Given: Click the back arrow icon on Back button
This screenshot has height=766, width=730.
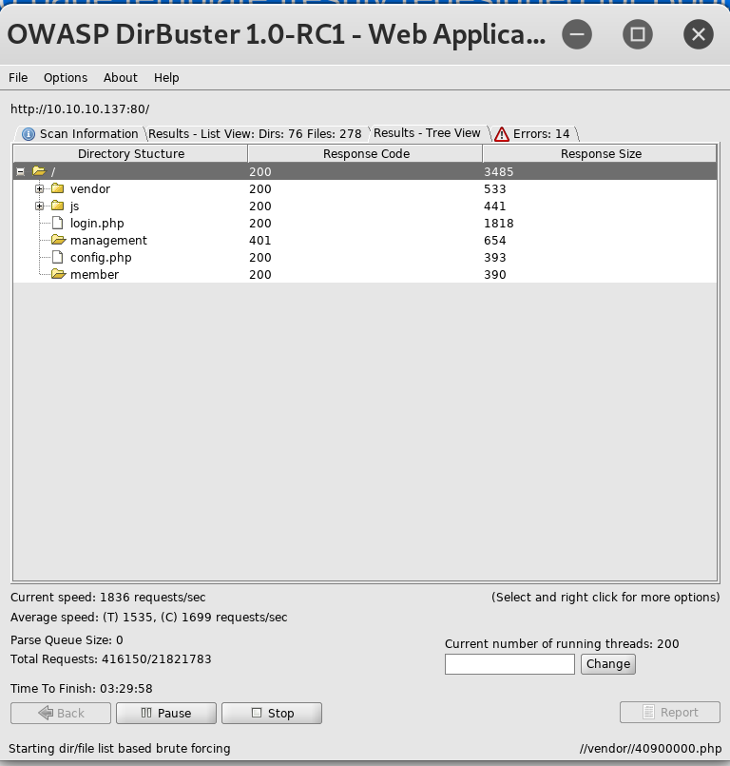Looking at the screenshot, I should [46, 713].
